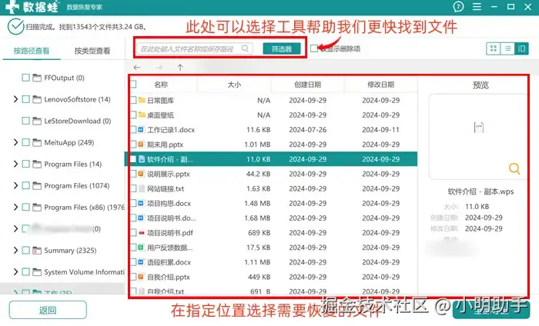Image resolution: width=539 pixels, height=326 pixels.
Task: Tick the select-all checkbox in header
Action: [x=134, y=84]
